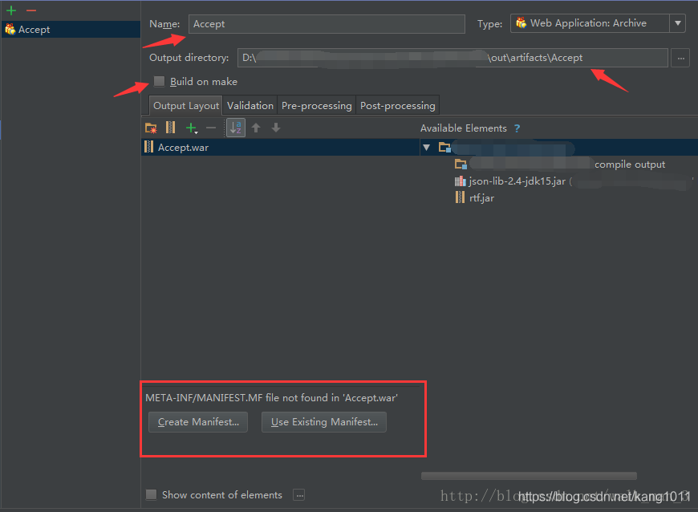
Task: Collapse the module node in Available Elements
Action: click(427, 148)
